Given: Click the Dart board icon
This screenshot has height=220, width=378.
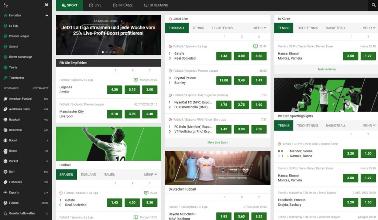Looking at the screenshot, I should 5,172.
